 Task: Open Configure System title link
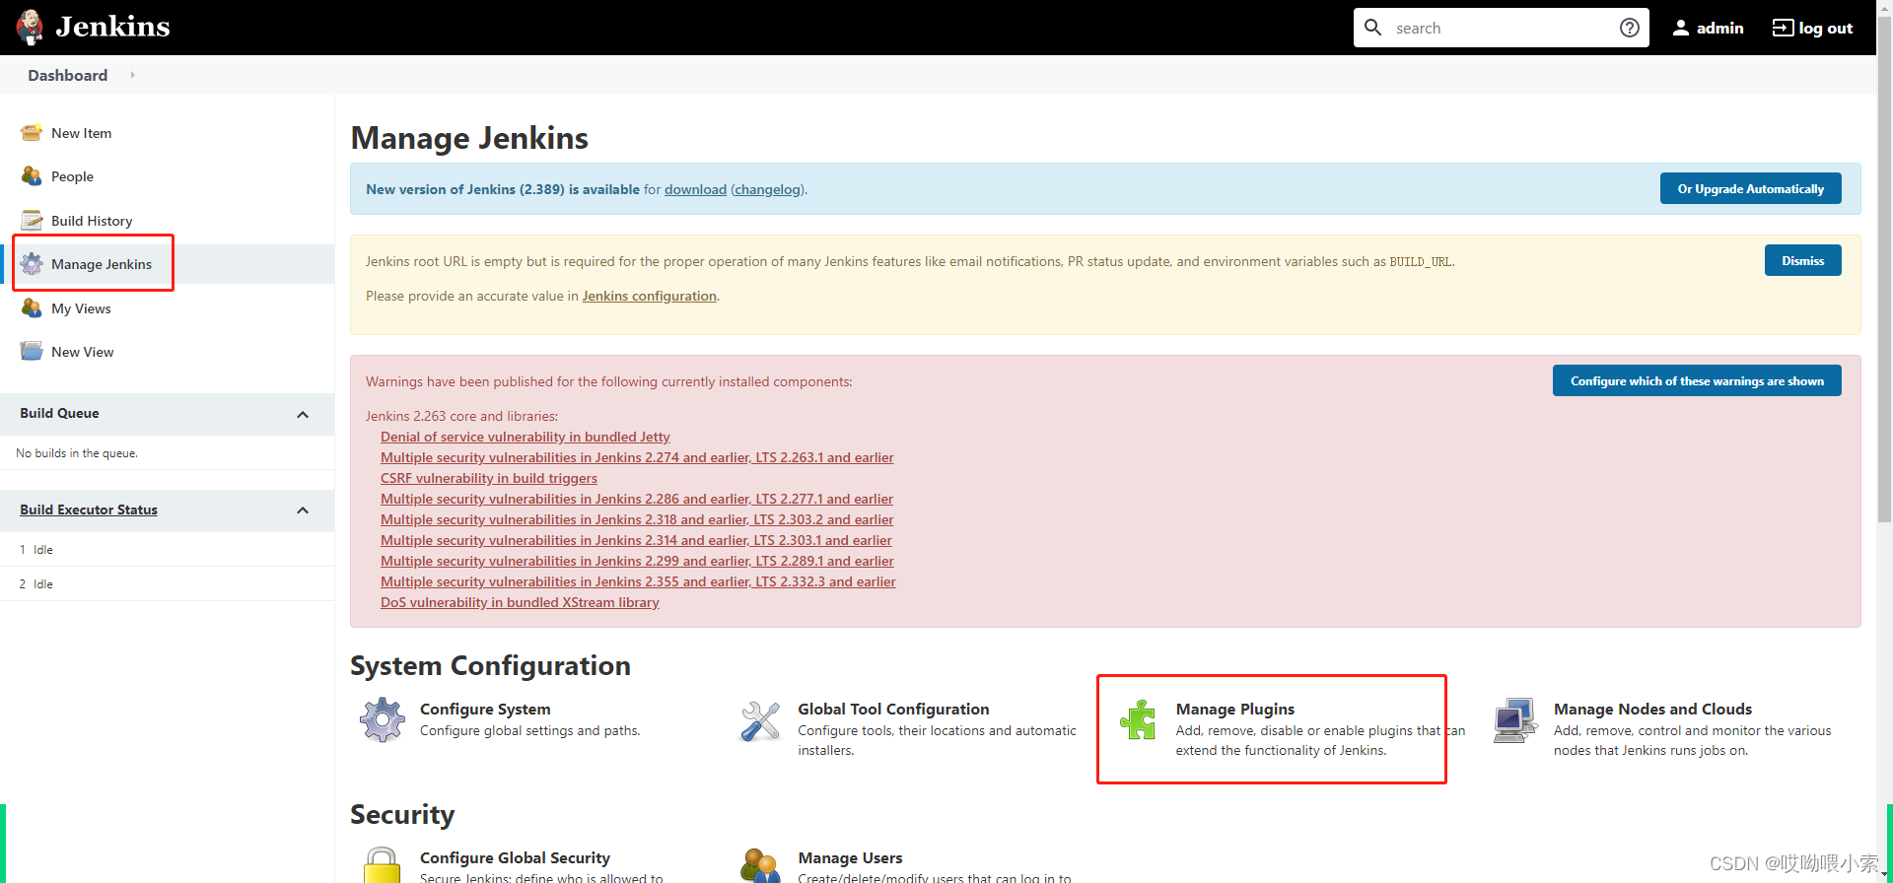click(x=485, y=709)
